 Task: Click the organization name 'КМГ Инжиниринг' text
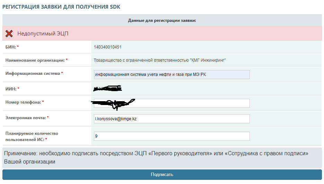[x=160, y=60]
